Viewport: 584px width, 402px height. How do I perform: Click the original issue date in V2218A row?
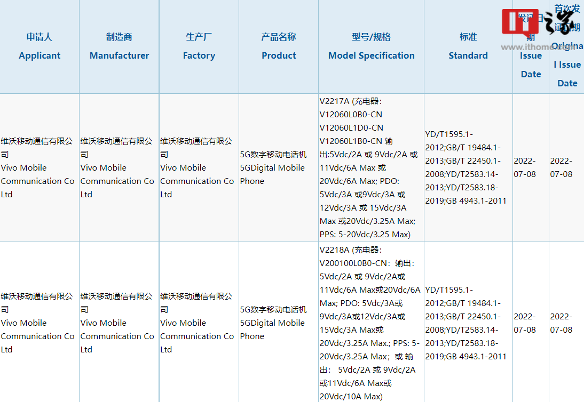[x=567, y=323]
